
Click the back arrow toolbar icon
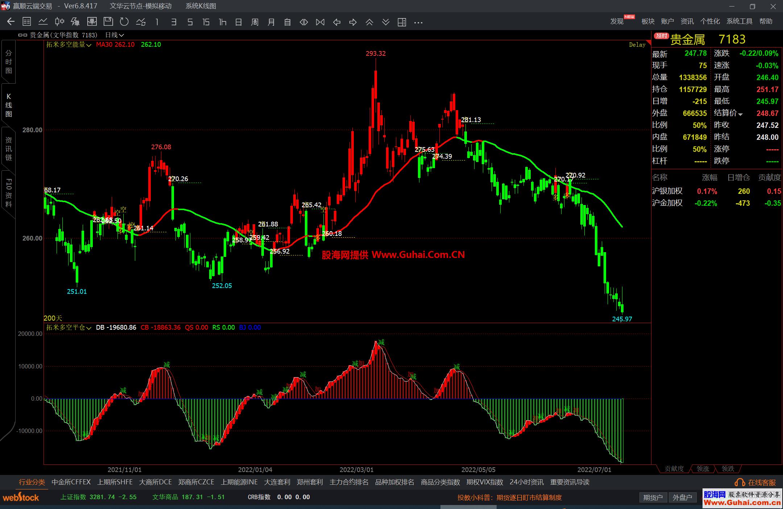tap(11, 22)
